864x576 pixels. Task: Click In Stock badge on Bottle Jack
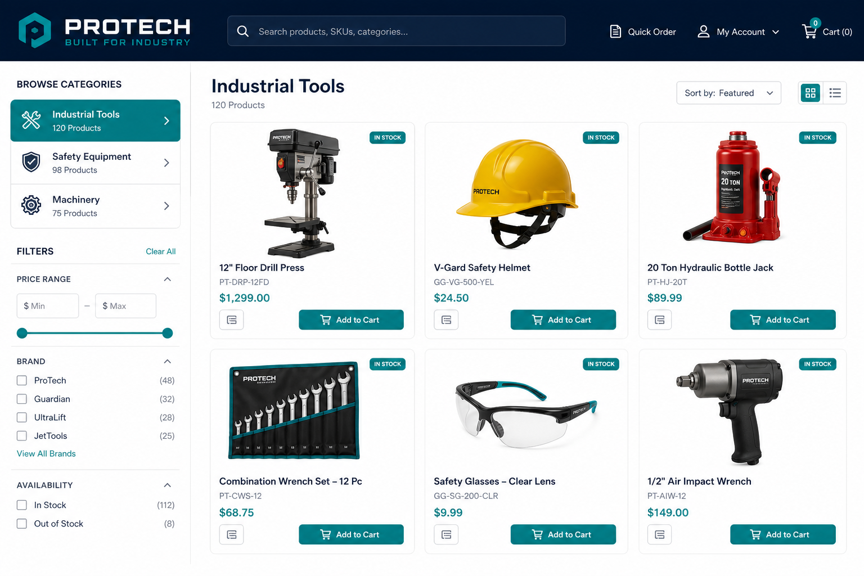(817, 138)
